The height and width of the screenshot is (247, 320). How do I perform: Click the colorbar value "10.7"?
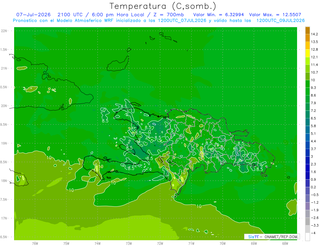coord(315,72)
